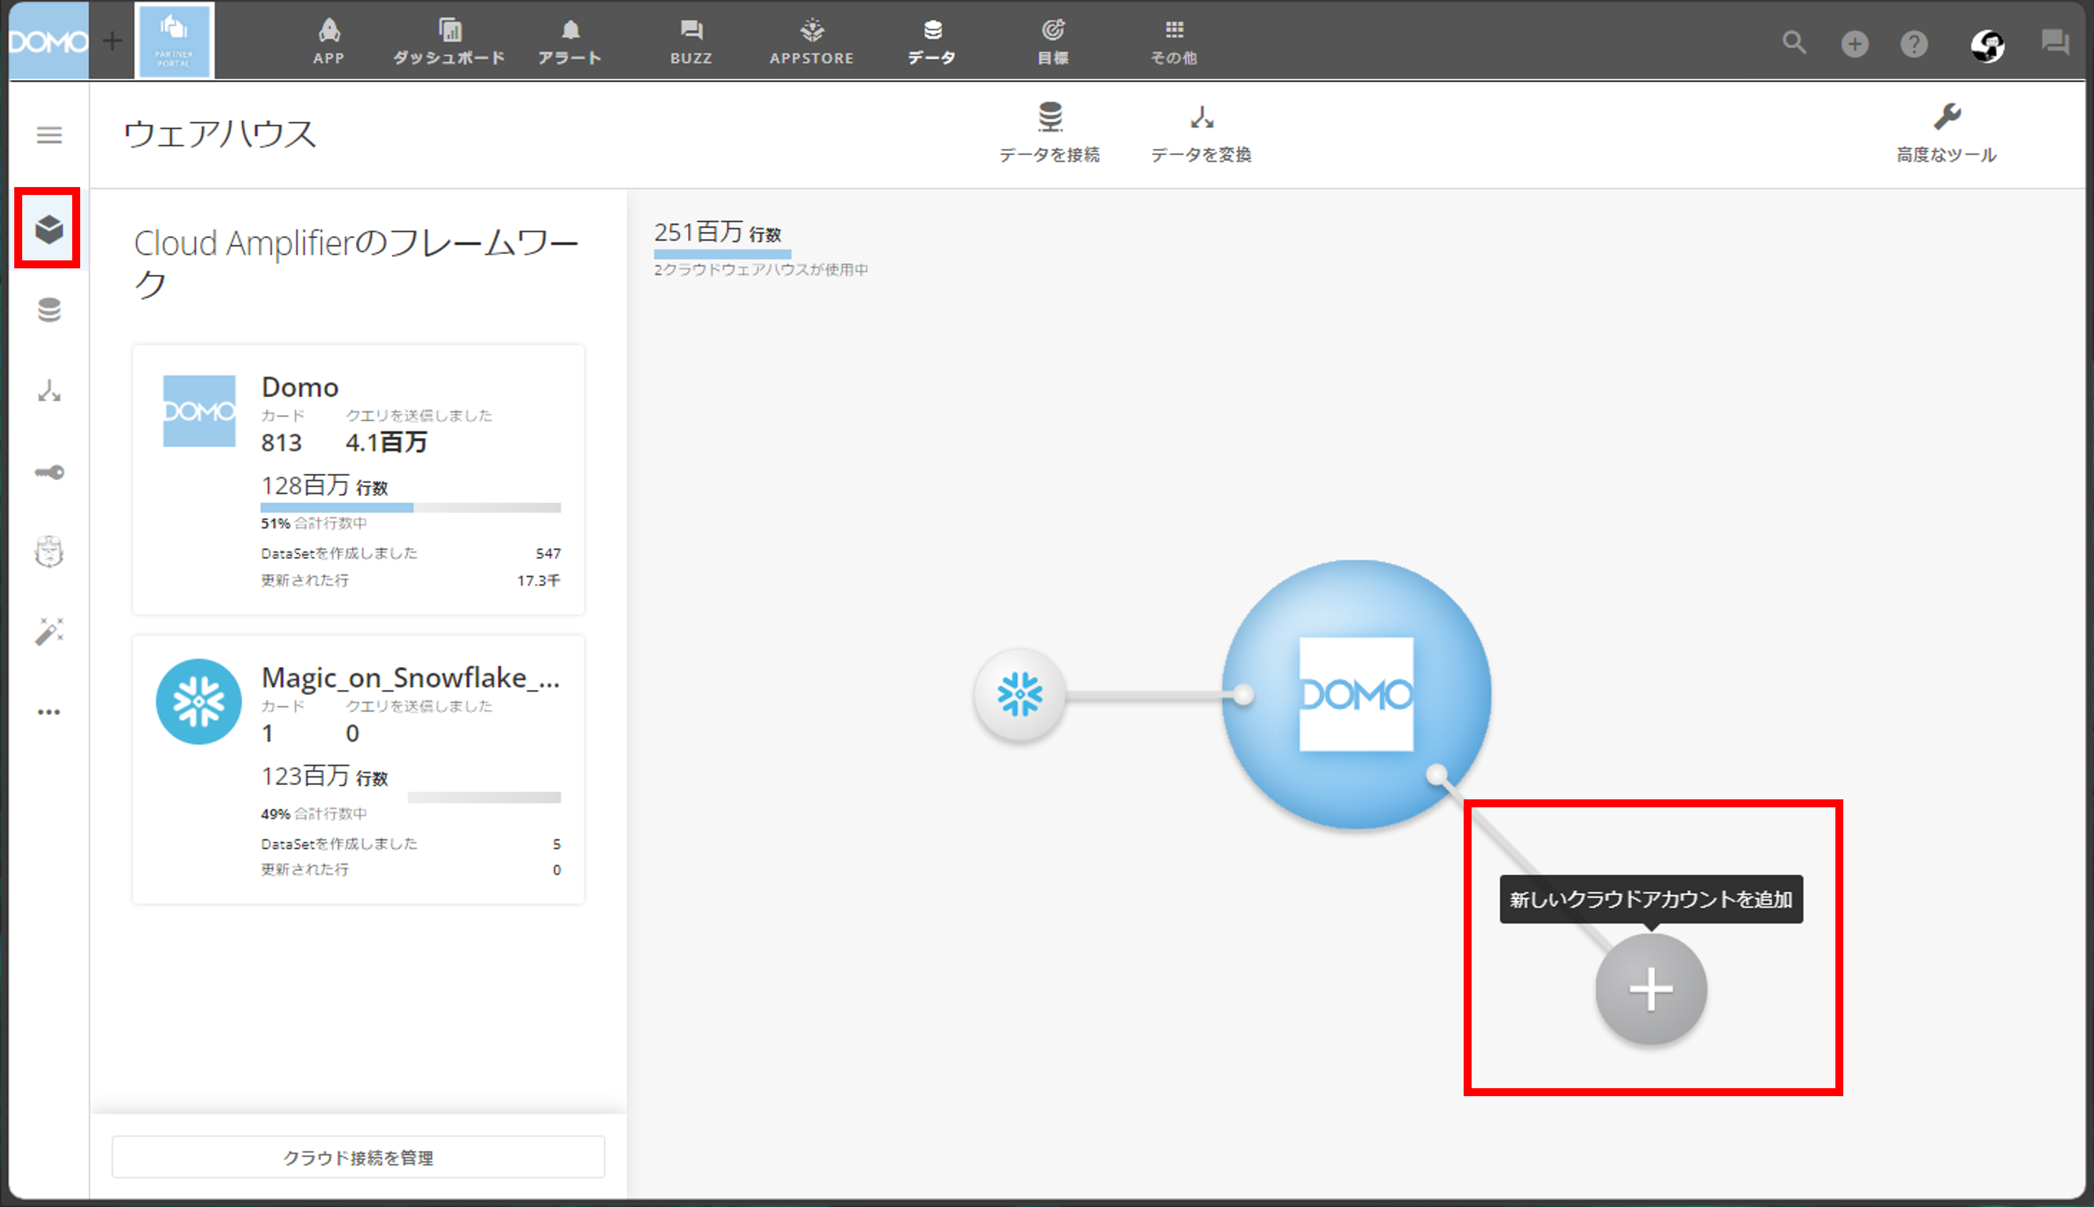Click the add plus circle icon in header
This screenshot has height=1207, width=2094.
[x=1855, y=43]
